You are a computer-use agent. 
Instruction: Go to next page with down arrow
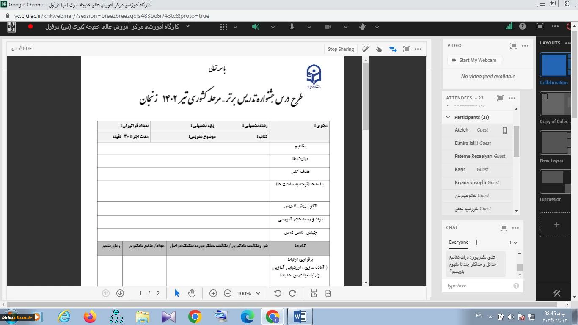(120, 293)
